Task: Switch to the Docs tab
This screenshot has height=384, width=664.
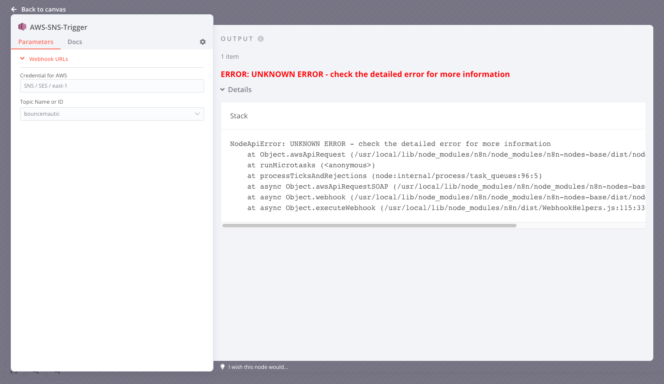Action: [74, 41]
